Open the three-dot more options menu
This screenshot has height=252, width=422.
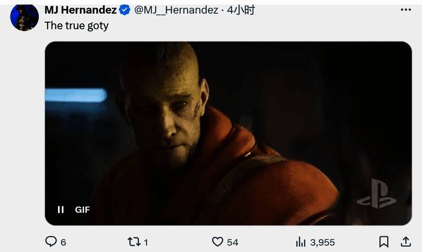[406, 10]
